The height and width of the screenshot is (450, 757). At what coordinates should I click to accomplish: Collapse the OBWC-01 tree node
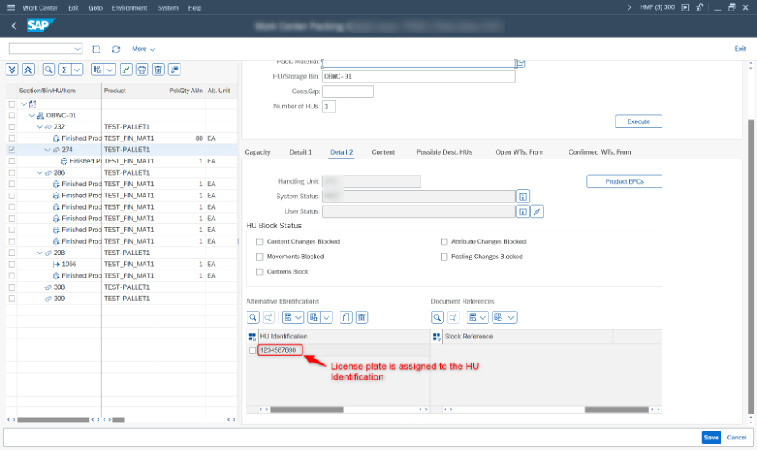(x=32, y=116)
